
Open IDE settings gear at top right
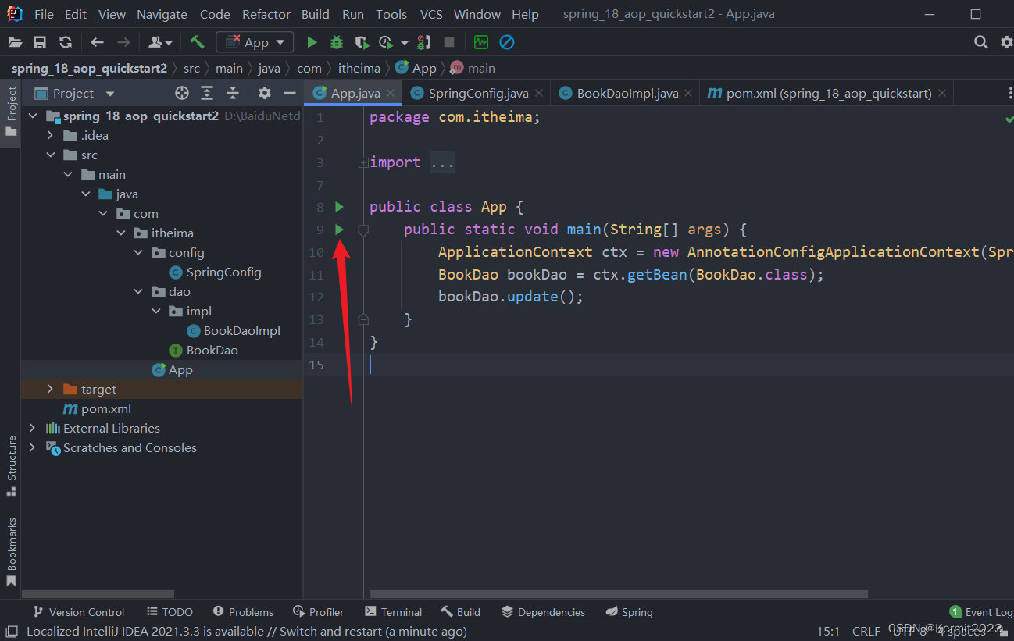(x=1006, y=42)
